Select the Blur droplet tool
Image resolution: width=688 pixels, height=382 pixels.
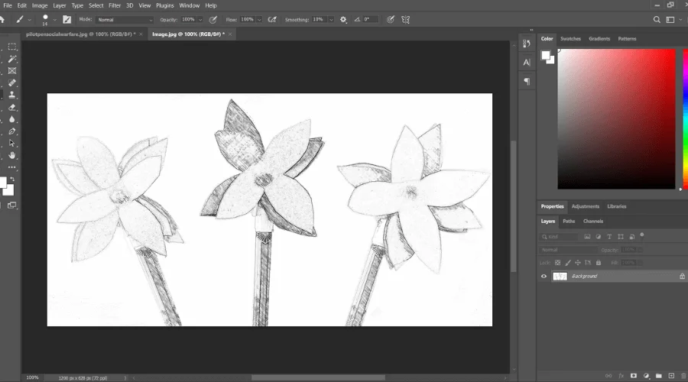12,119
